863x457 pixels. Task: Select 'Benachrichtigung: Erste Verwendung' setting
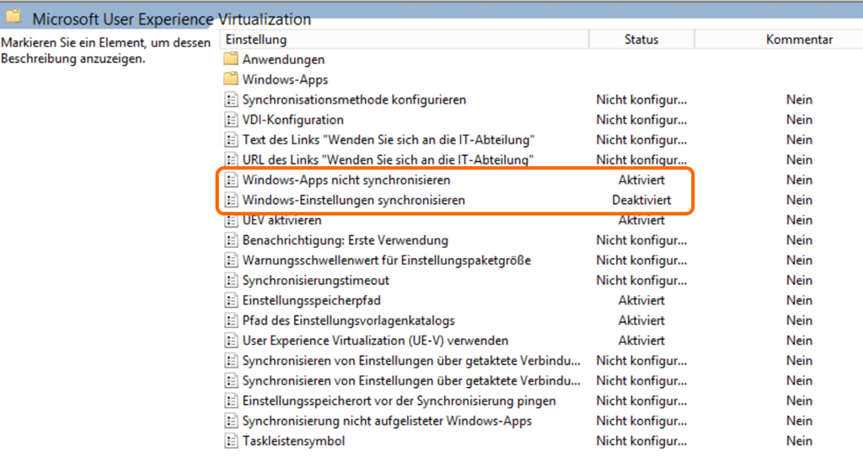(x=345, y=241)
